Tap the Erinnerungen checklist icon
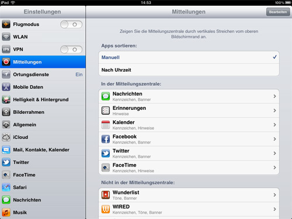Screen dimensions: 292x219 [x=106, y=110]
